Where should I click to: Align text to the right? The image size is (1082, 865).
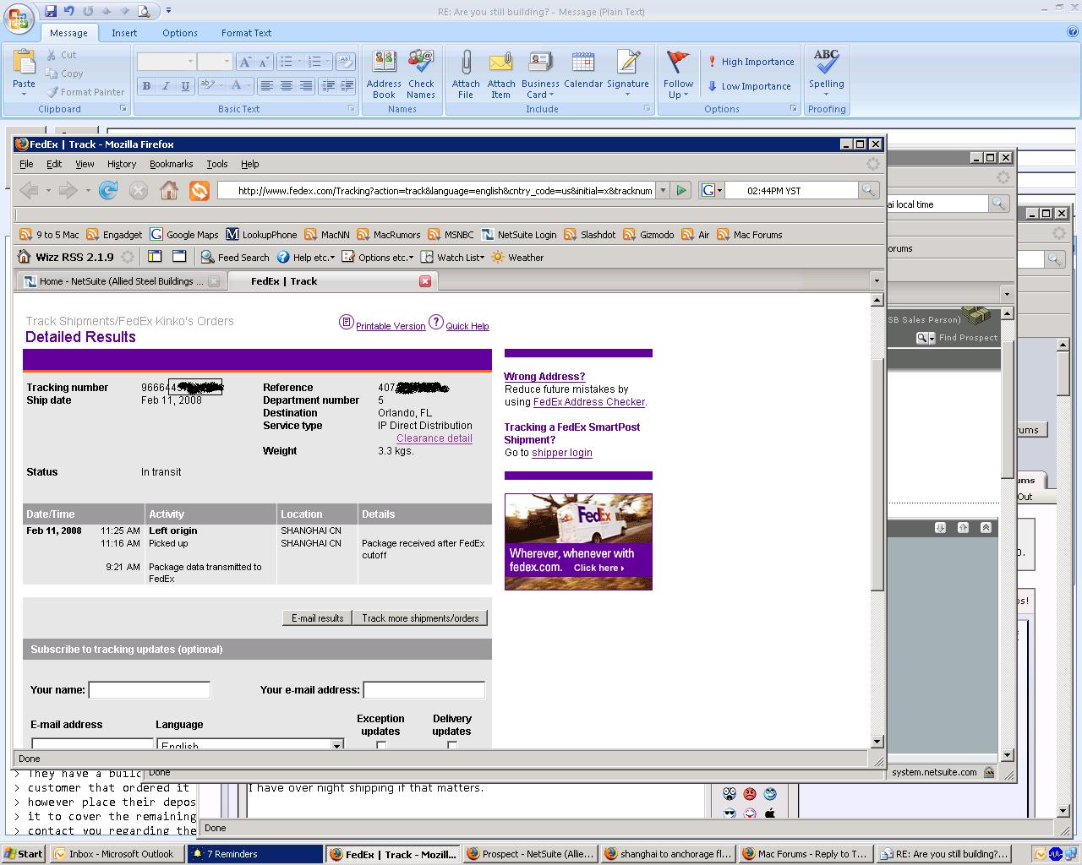(306, 85)
